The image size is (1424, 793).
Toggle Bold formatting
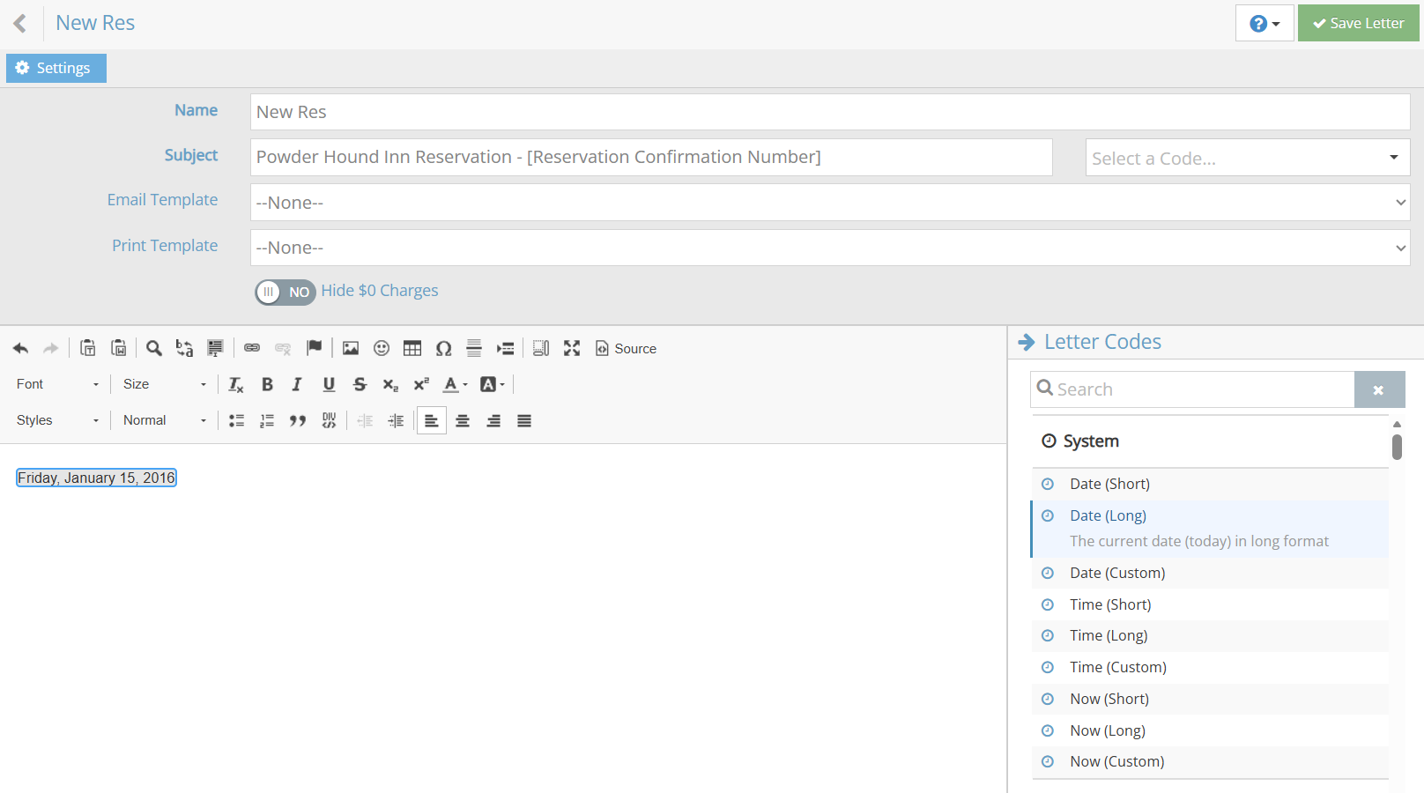tap(267, 384)
